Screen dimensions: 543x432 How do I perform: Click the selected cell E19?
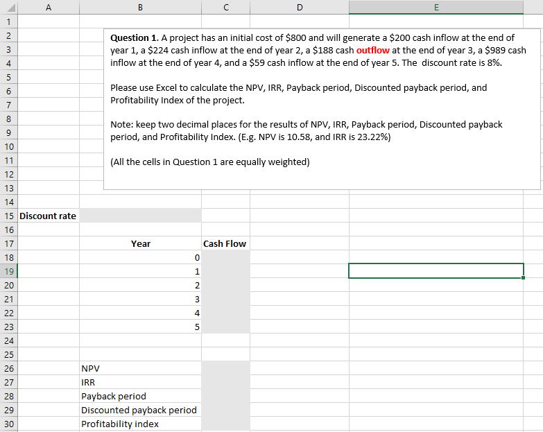pyautogui.click(x=436, y=270)
